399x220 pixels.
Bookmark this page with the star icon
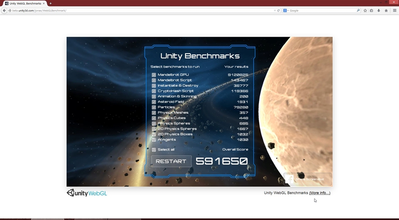(365, 11)
